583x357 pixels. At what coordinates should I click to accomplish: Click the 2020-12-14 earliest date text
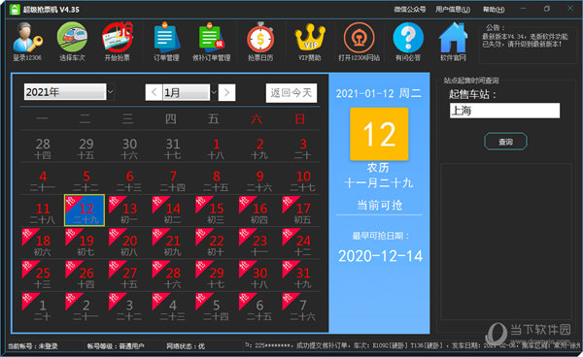(x=380, y=256)
